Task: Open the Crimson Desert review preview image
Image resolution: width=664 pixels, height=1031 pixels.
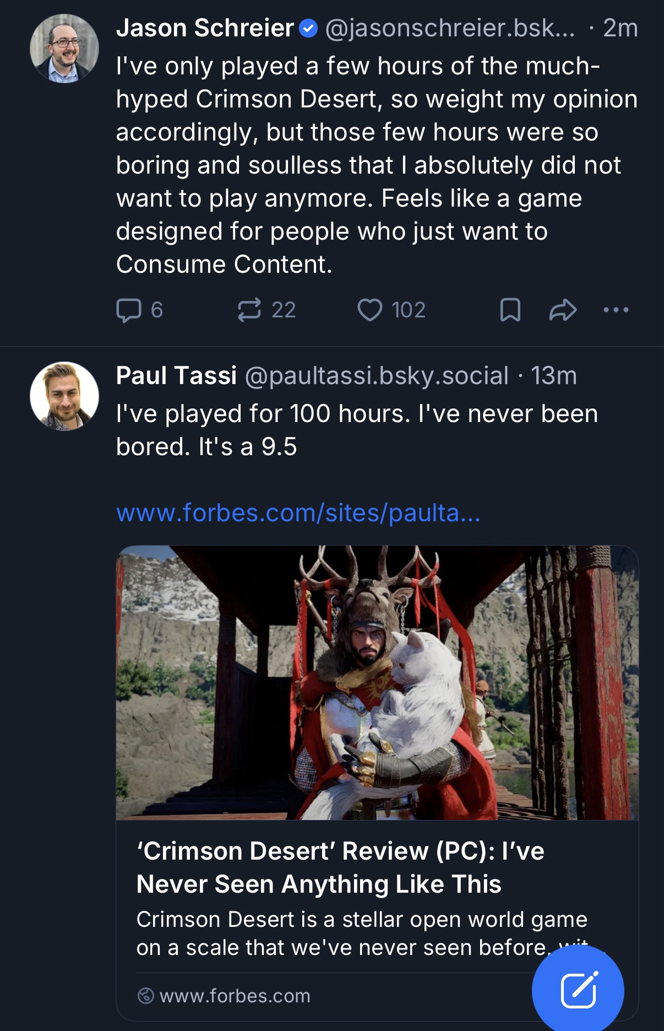Action: click(377, 682)
